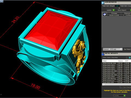The image size is (131, 98).
Task: Open the small dropdown arrow at the viewport's top-left corner
Action: [2, 1]
